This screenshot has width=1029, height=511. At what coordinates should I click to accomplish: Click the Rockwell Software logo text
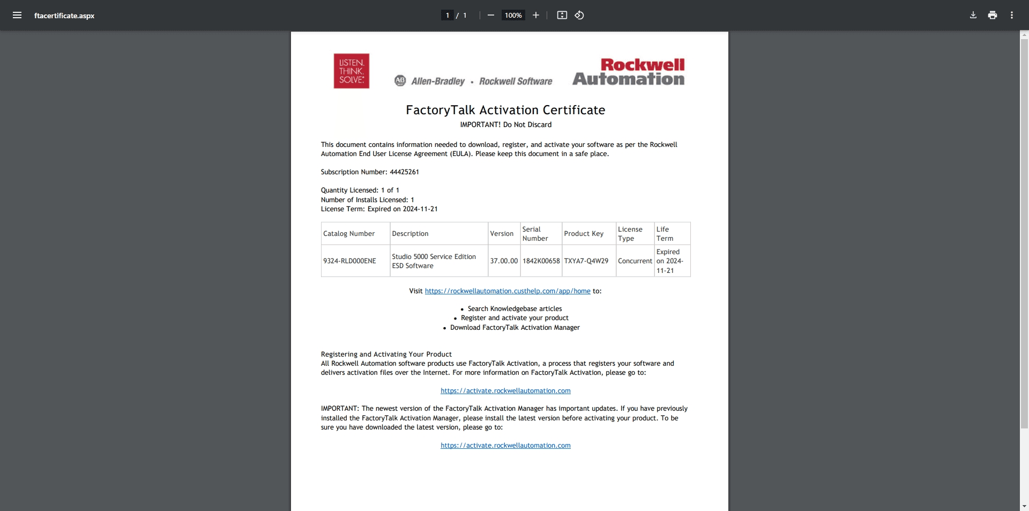pos(516,81)
